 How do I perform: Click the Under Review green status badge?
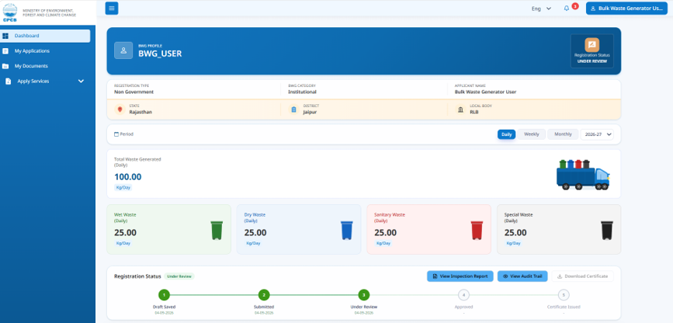(179, 276)
